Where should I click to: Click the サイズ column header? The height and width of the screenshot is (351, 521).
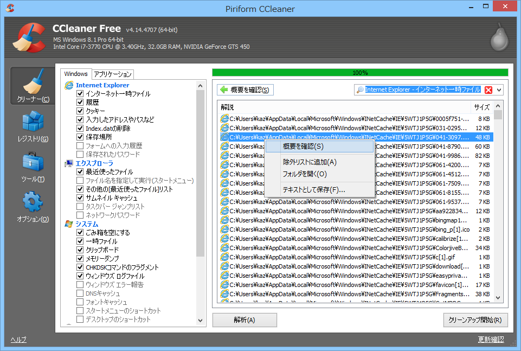481,107
